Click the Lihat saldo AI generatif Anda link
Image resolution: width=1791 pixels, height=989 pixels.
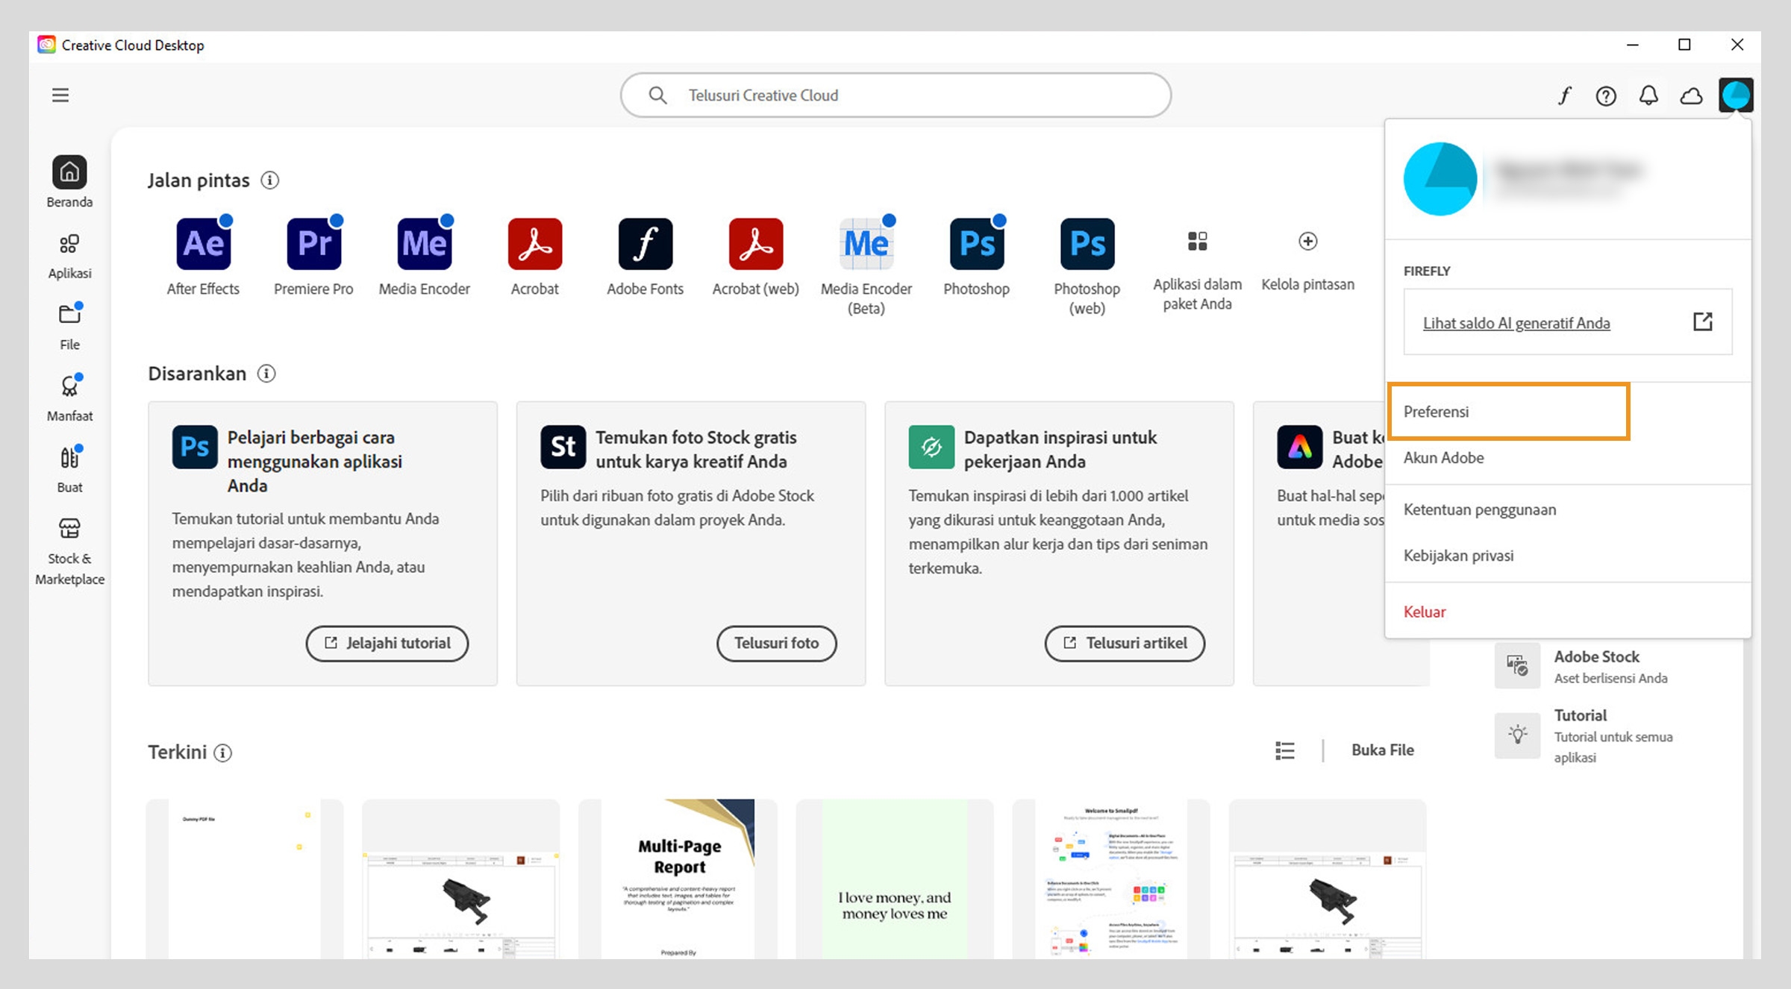click(x=1516, y=323)
